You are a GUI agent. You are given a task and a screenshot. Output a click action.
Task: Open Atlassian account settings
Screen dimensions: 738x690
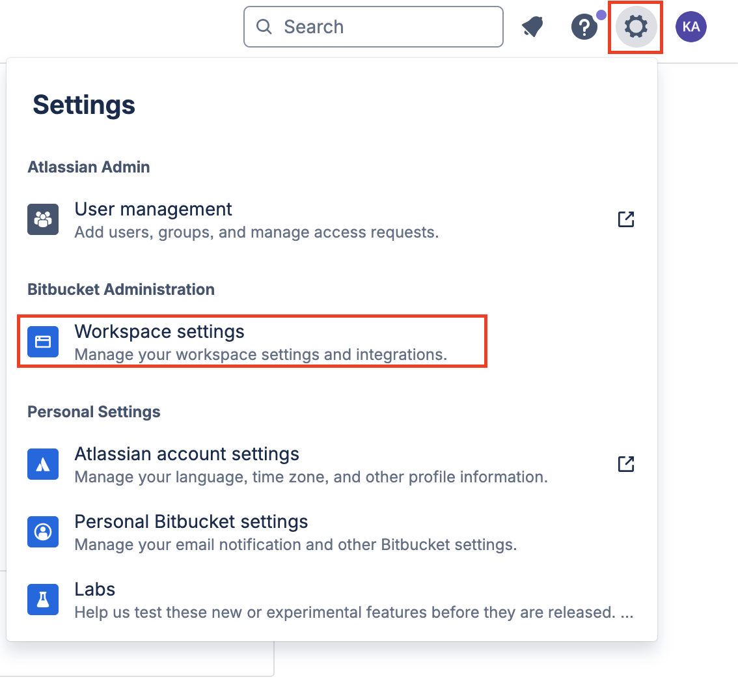pos(331,465)
